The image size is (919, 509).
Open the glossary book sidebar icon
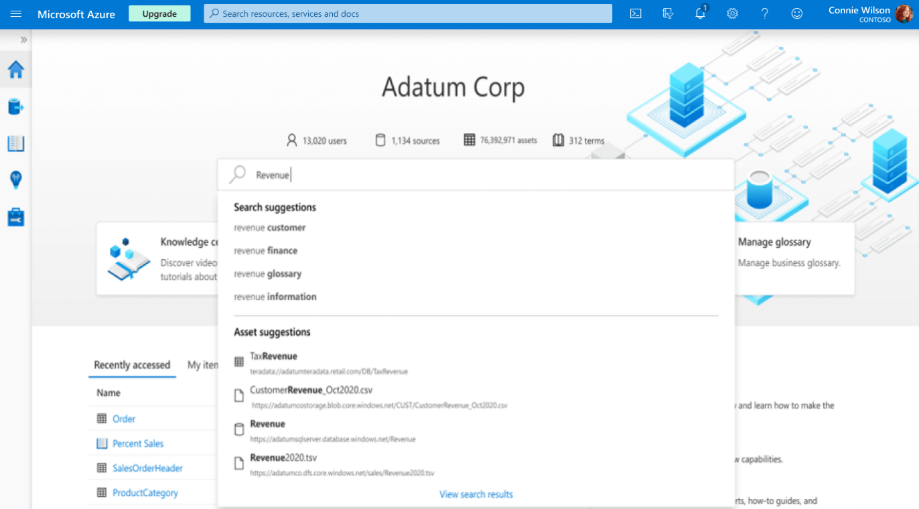(15, 143)
